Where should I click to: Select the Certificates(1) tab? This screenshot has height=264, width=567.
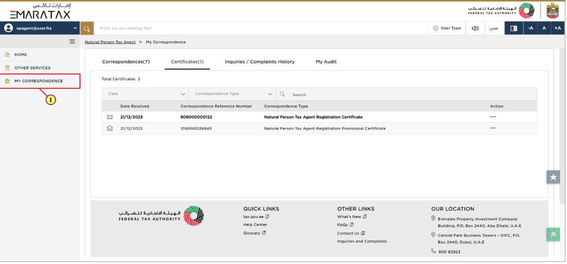[x=187, y=62]
